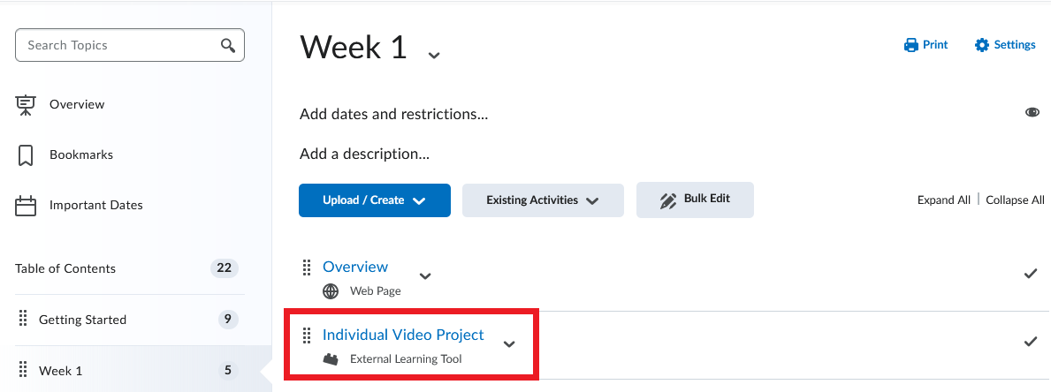Click the Bookmarks ribbon icon

click(26, 155)
